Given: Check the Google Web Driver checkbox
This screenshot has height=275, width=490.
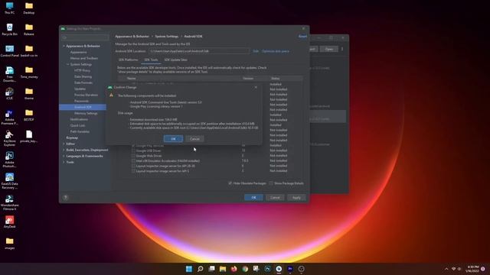Looking at the screenshot, I should click(x=133, y=156).
